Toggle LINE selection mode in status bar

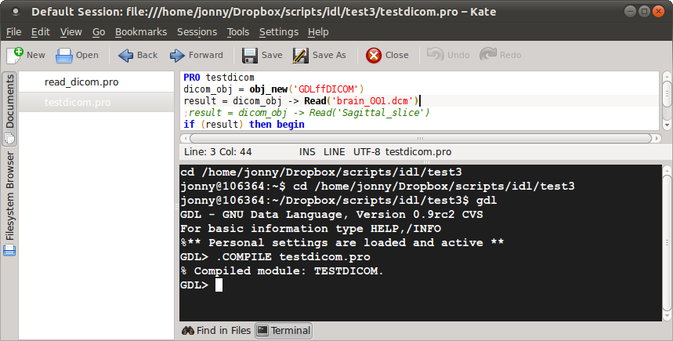coord(334,152)
